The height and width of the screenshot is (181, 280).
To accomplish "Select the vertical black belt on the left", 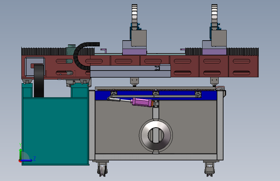I will (x=39, y=81).
